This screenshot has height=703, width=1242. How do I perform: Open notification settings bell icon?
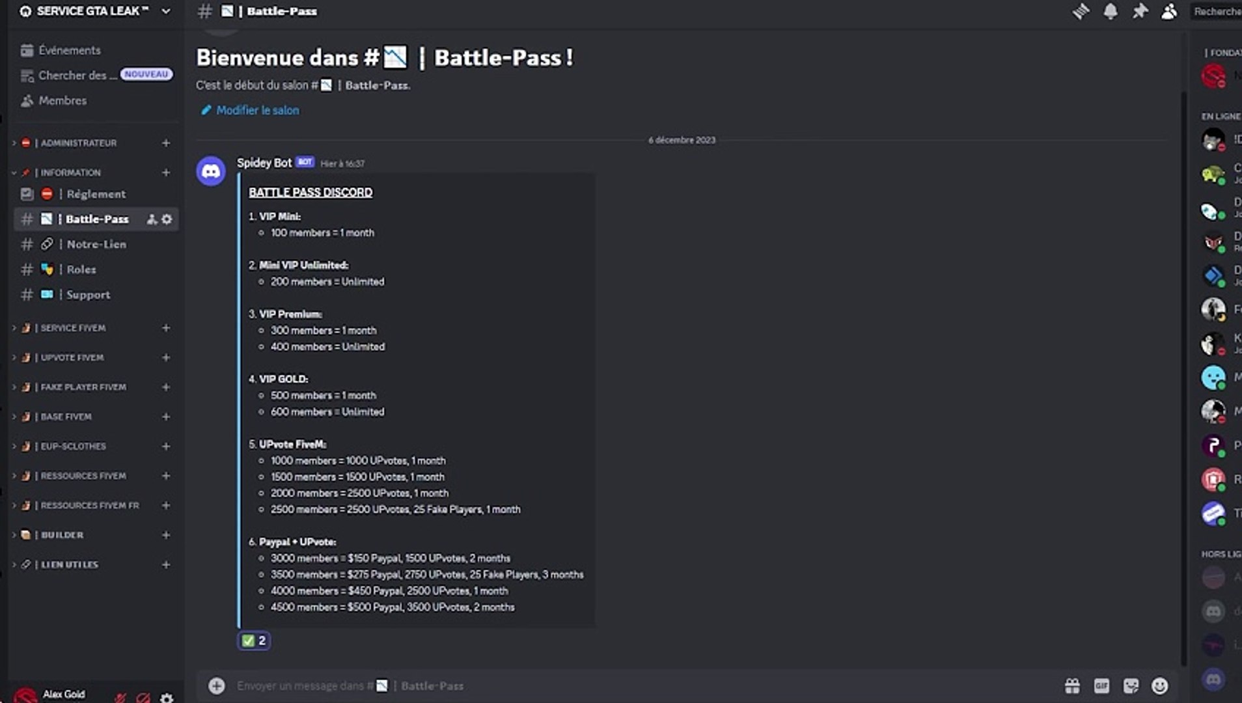1111,11
